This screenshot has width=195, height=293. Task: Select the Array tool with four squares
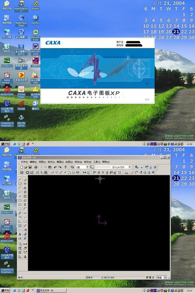click(25, 196)
